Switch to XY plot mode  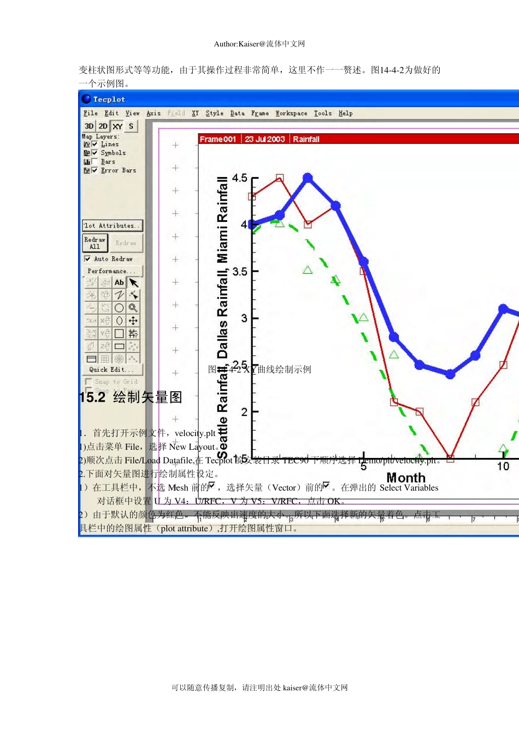click(117, 126)
